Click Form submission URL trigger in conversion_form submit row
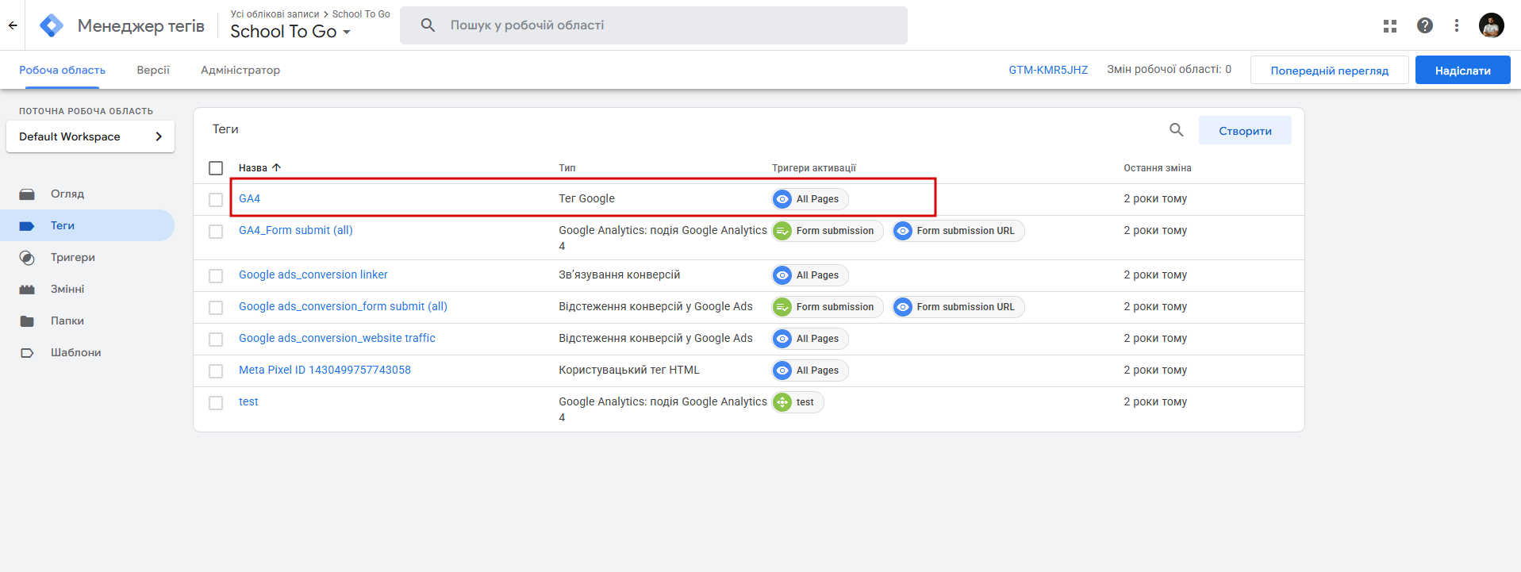1521x572 pixels. 958,307
